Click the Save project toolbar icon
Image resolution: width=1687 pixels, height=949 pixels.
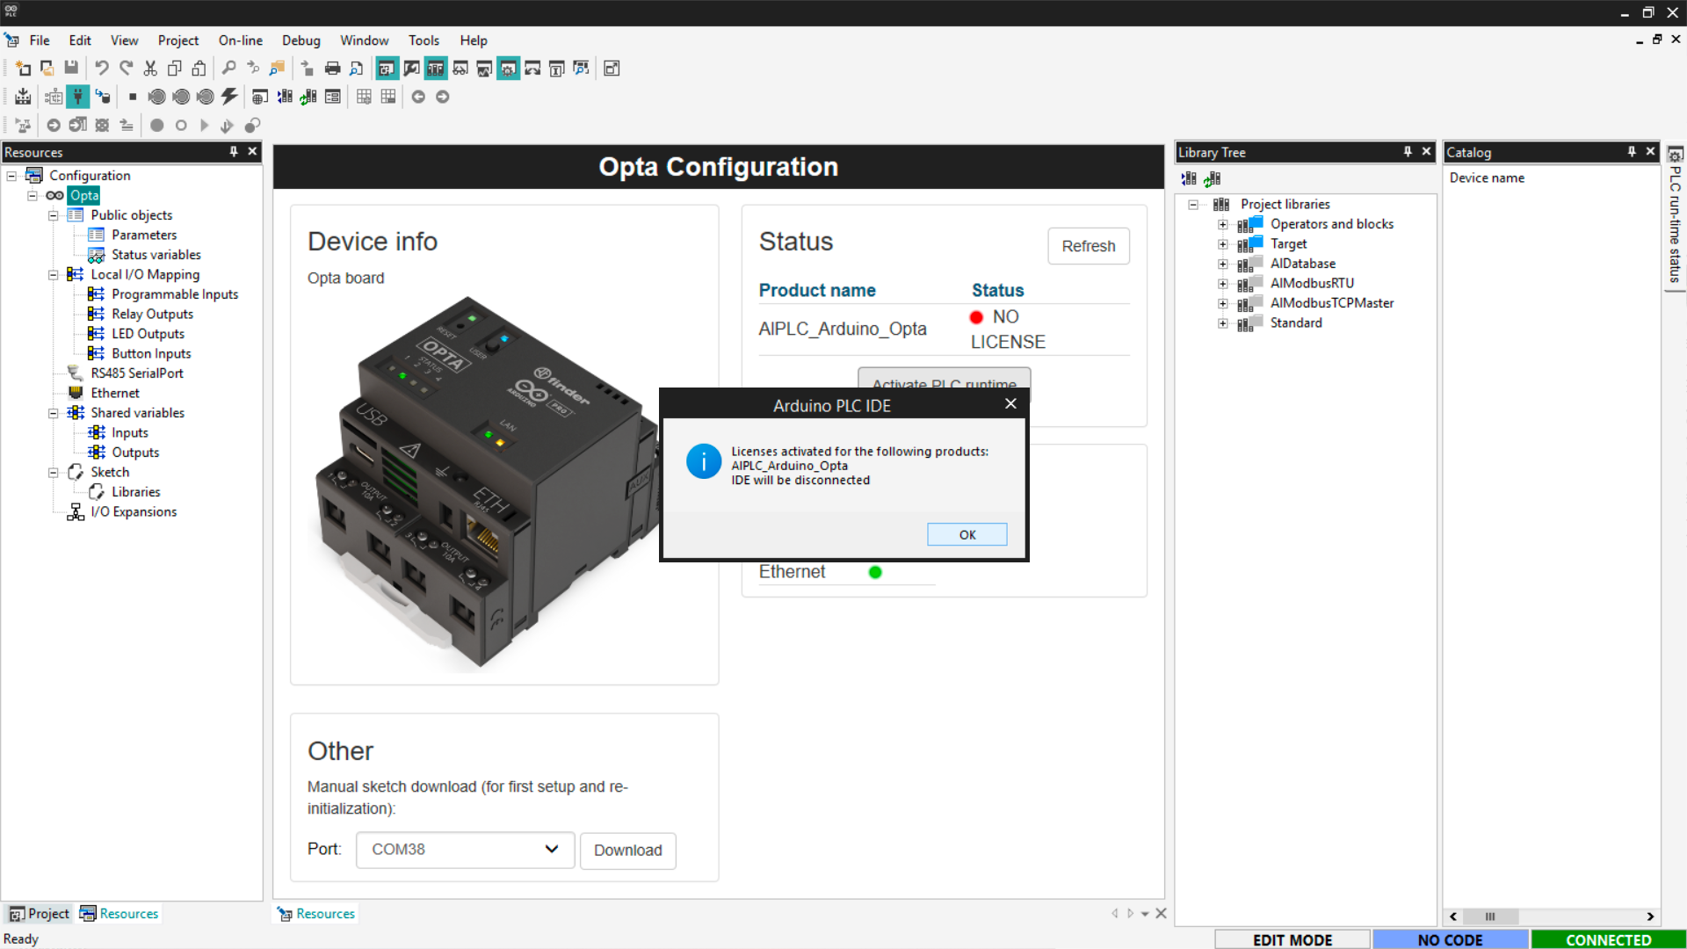point(71,68)
